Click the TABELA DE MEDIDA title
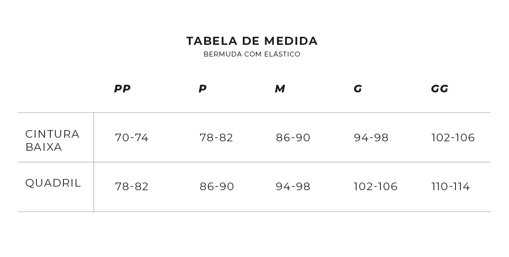The height and width of the screenshot is (257, 509). click(x=252, y=41)
